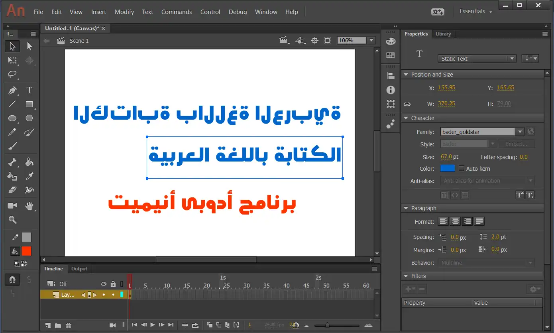Image resolution: width=554 pixels, height=333 pixels.
Task: Toggle superscript text formatting
Action: pos(520,195)
